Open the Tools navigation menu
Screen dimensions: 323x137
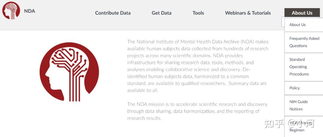pyautogui.click(x=198, y=13)
